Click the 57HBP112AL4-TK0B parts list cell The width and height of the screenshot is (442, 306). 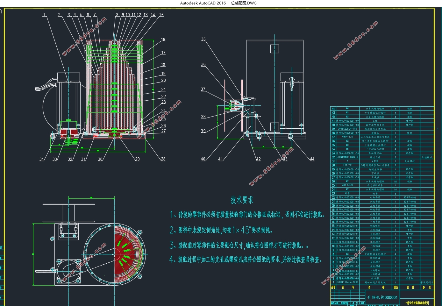pyautogui.click(x=347, y=282)
